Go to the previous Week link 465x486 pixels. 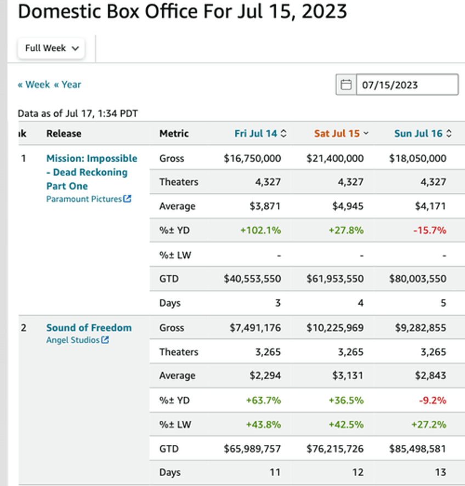[x=34, y=84]
